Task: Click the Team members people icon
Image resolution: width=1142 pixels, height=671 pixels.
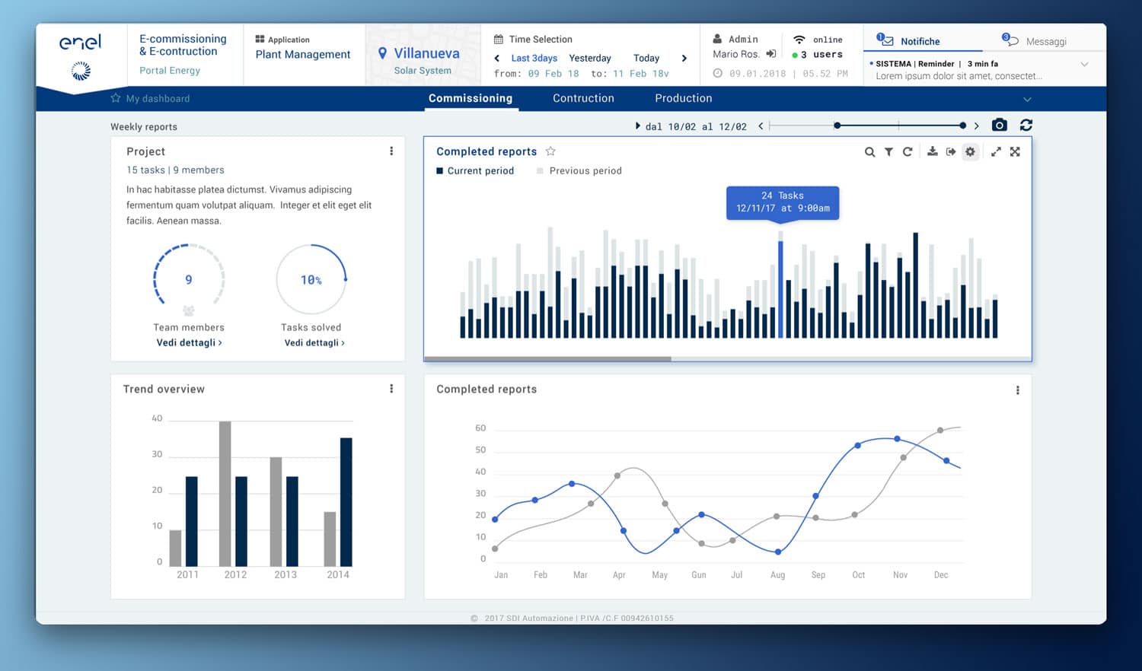Action: pos(189,310)
